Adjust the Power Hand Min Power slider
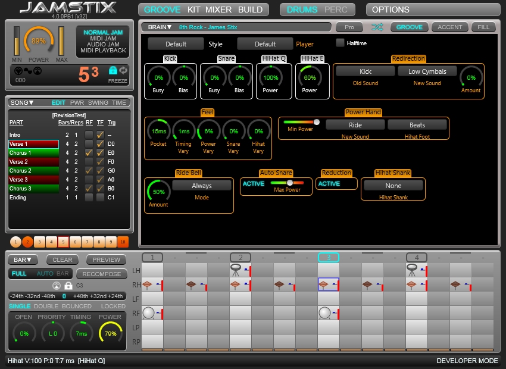 click(x=316, y=122)
